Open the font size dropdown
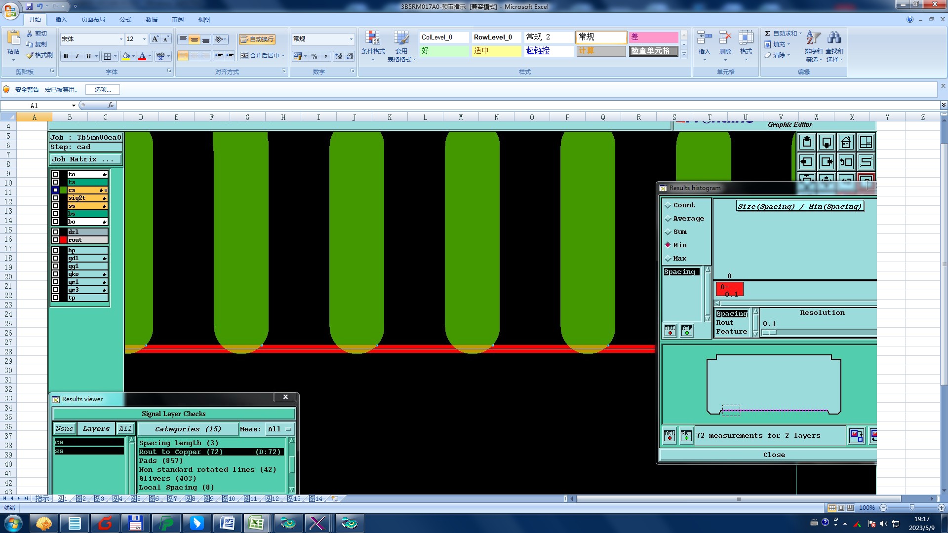This screenshot has height=533, width=948. click(144, 39)
